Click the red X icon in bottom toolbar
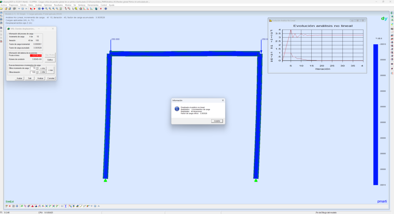 click(10, 206)
